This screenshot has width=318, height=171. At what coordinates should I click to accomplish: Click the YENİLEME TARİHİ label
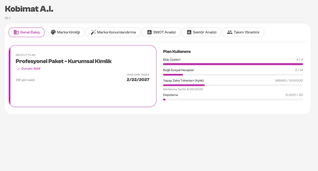(138, 75)
